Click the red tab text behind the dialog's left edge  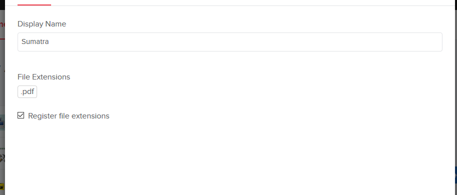pyautogui.click(x=3, y=24)
